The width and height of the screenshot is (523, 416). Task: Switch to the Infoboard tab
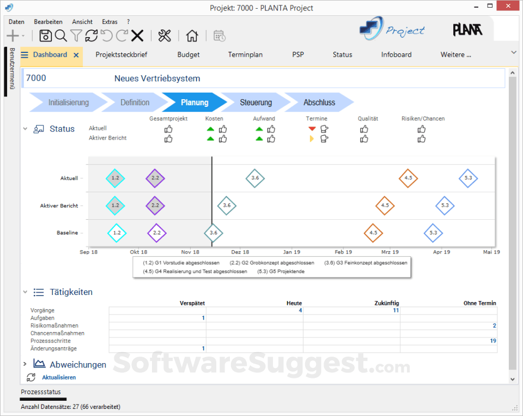(x=396, y=55)
